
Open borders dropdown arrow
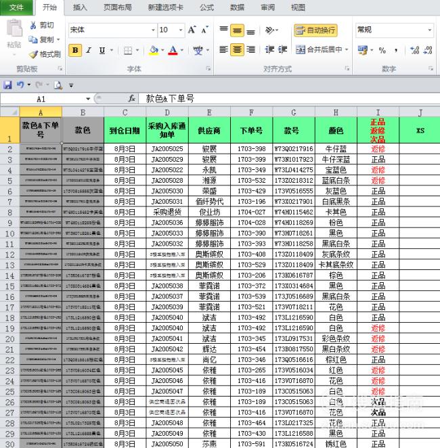[137, 51]
